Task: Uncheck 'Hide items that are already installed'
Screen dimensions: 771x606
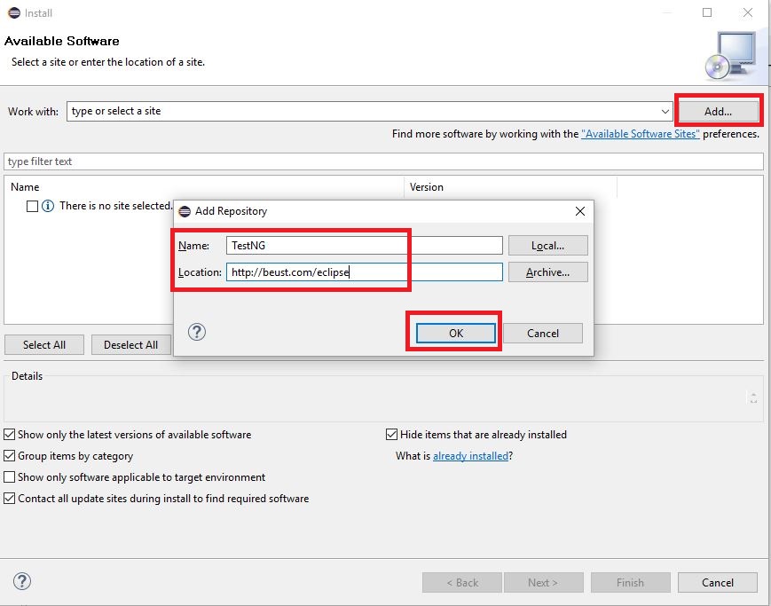Action: 391,434
